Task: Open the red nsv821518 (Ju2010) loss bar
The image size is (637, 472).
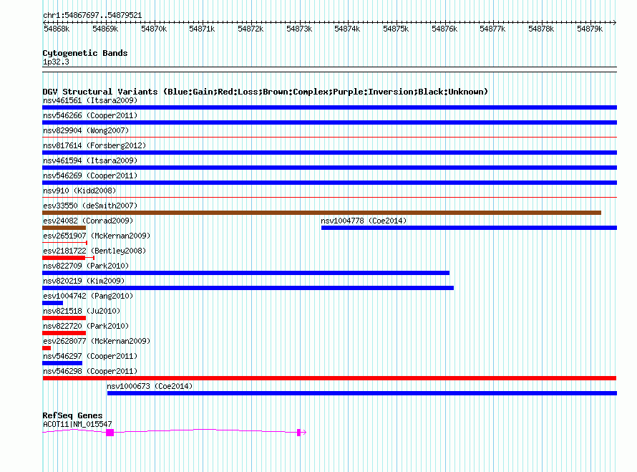Action: coord(64,318)
